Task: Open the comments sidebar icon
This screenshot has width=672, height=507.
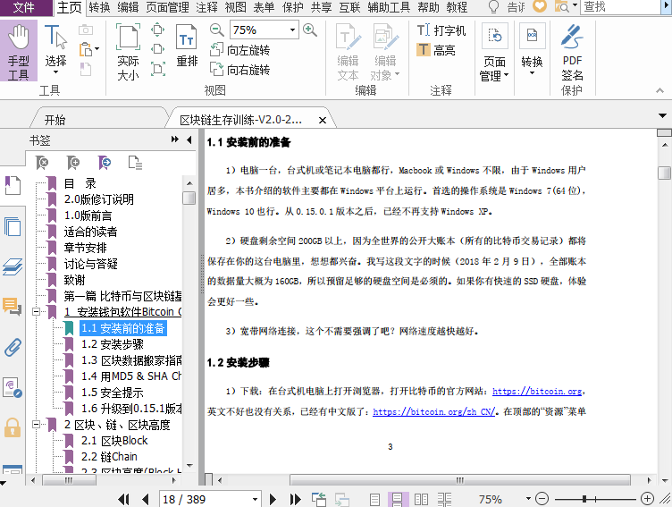Action: tap(13, 307)
